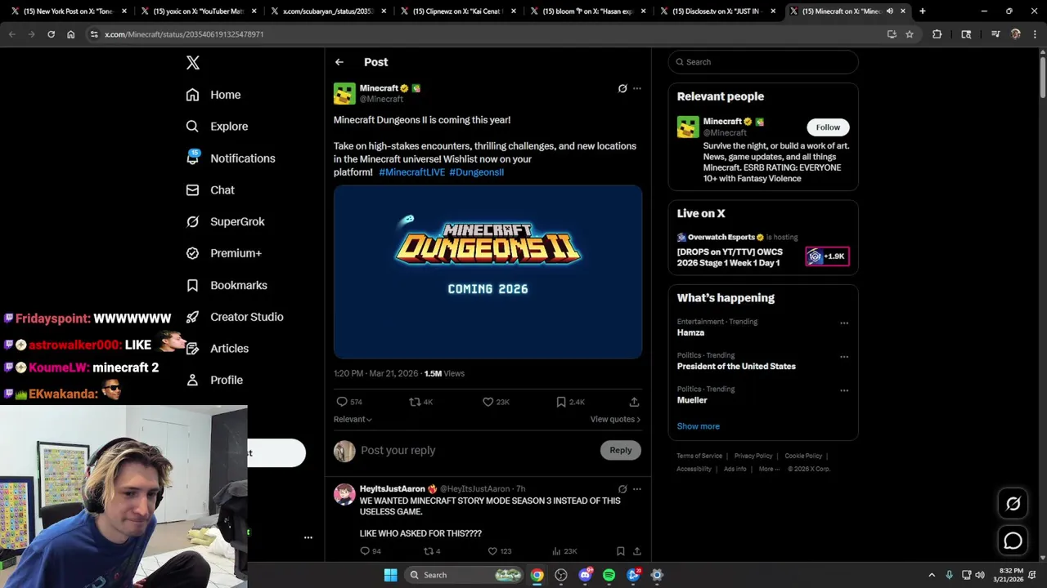Click Grok icon on HeyItsJustAaron reply
The image size is (1047, 588).
click(622, 489)
